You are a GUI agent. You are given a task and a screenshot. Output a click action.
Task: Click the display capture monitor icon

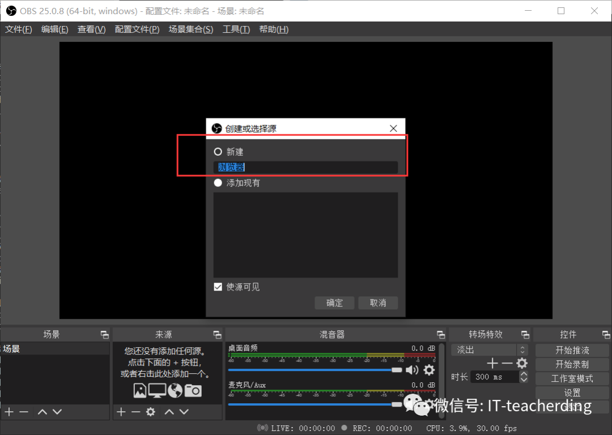pos(158,390)
